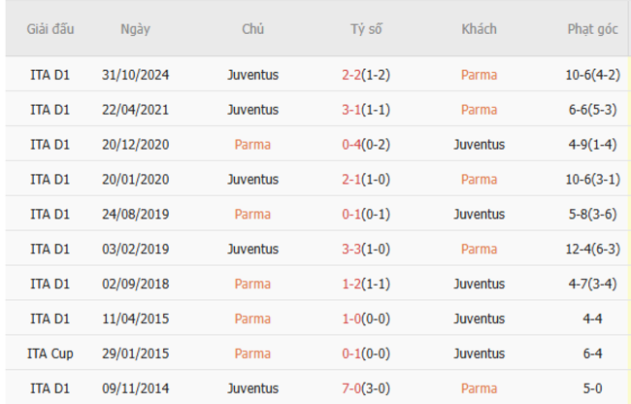Click the 3-3(1-0) score link
Viewport: 631px width, 404px height.
coord(366,249)
